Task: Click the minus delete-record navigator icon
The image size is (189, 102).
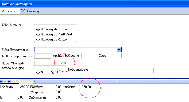Action: (x=5, y=81)
